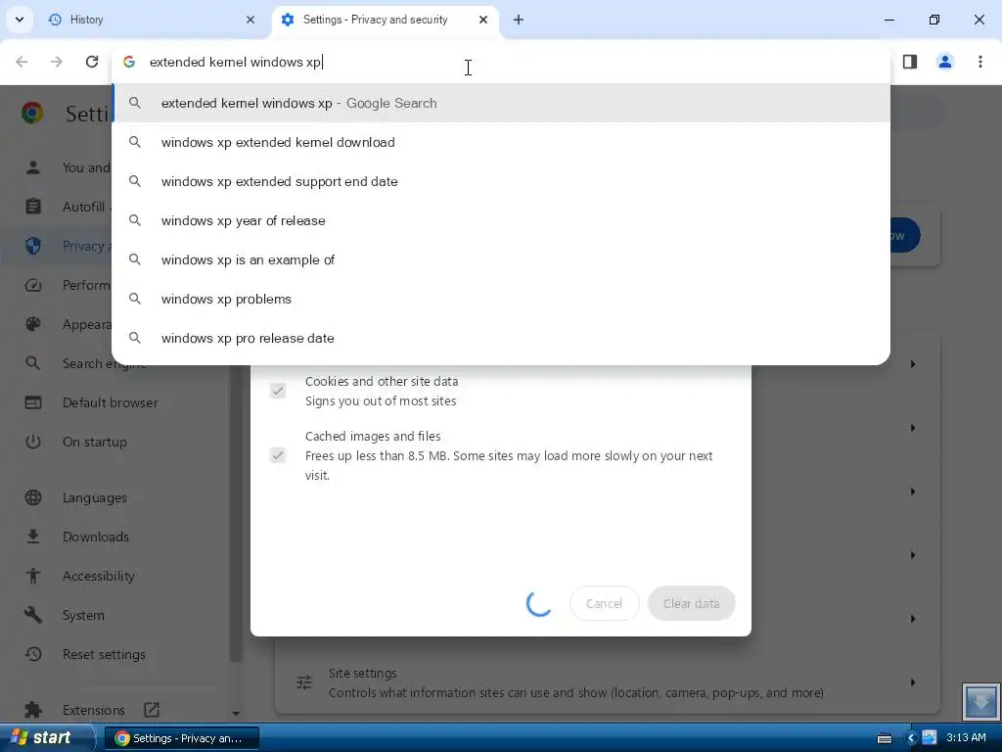
Task: Pick 'windows xp extended support end date' suggestion
Action: tap(501, 181)
